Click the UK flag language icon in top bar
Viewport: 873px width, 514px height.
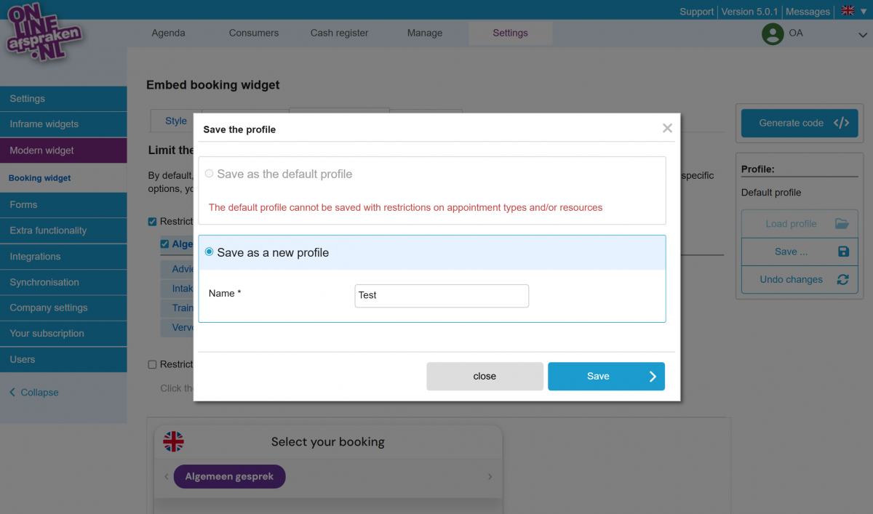pyautogui.click(x=848, y=11)
